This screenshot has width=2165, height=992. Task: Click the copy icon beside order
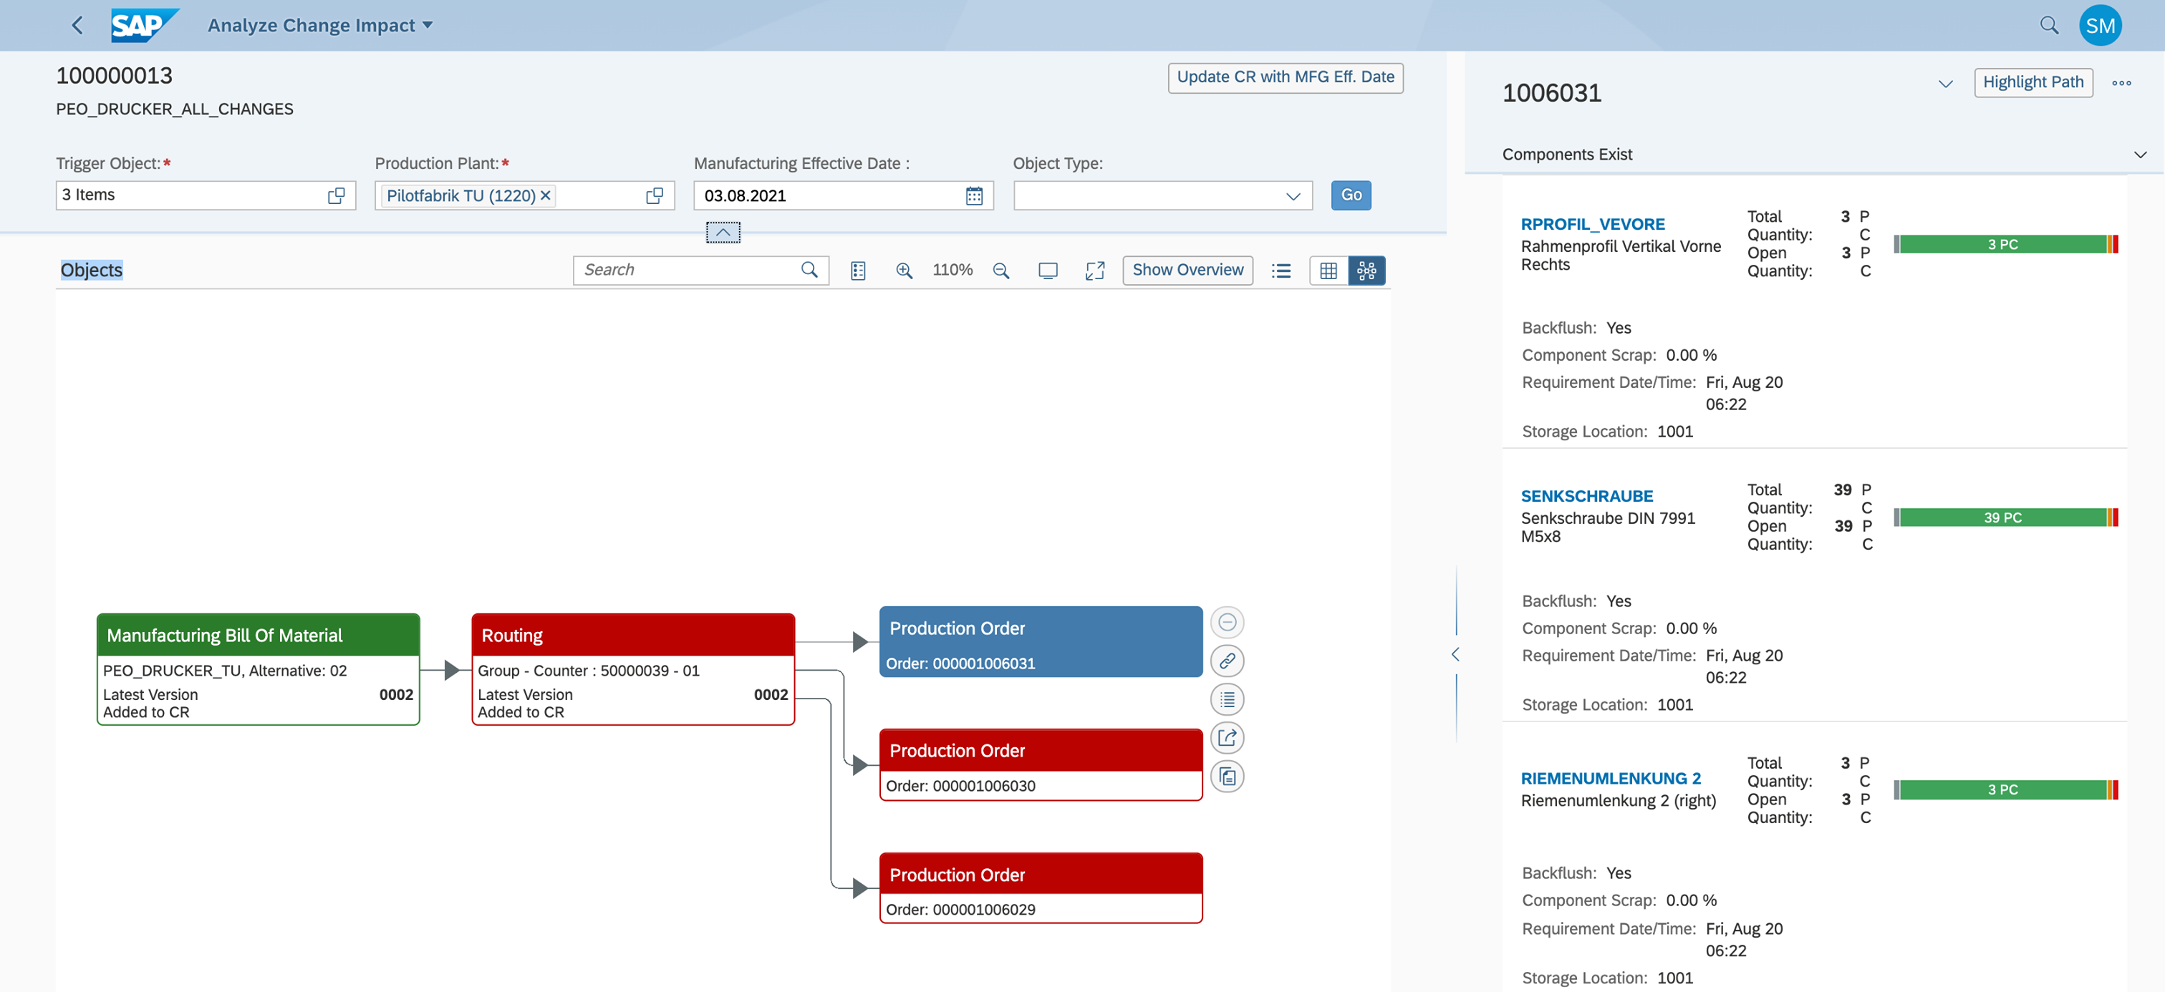pyautogui.click(x=1227, y=777)
